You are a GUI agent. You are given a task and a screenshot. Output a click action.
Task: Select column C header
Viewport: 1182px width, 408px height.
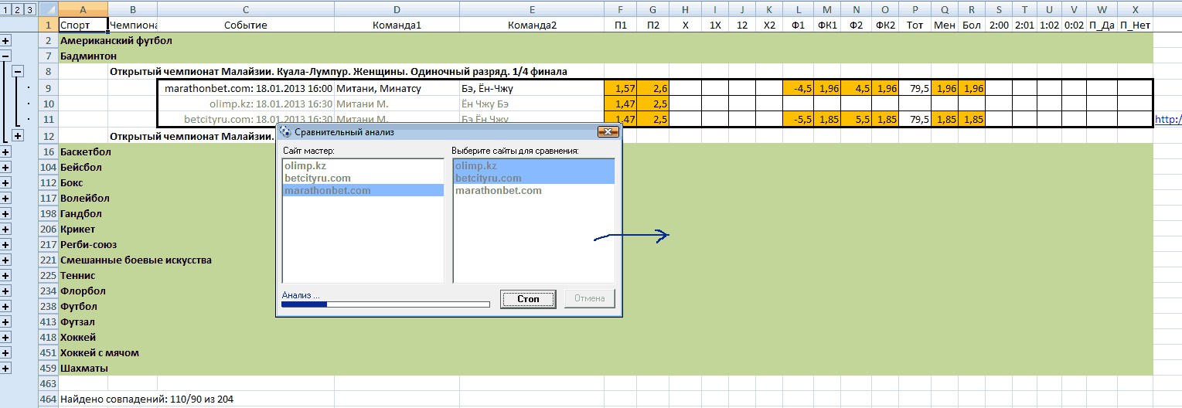click(246, 9)
